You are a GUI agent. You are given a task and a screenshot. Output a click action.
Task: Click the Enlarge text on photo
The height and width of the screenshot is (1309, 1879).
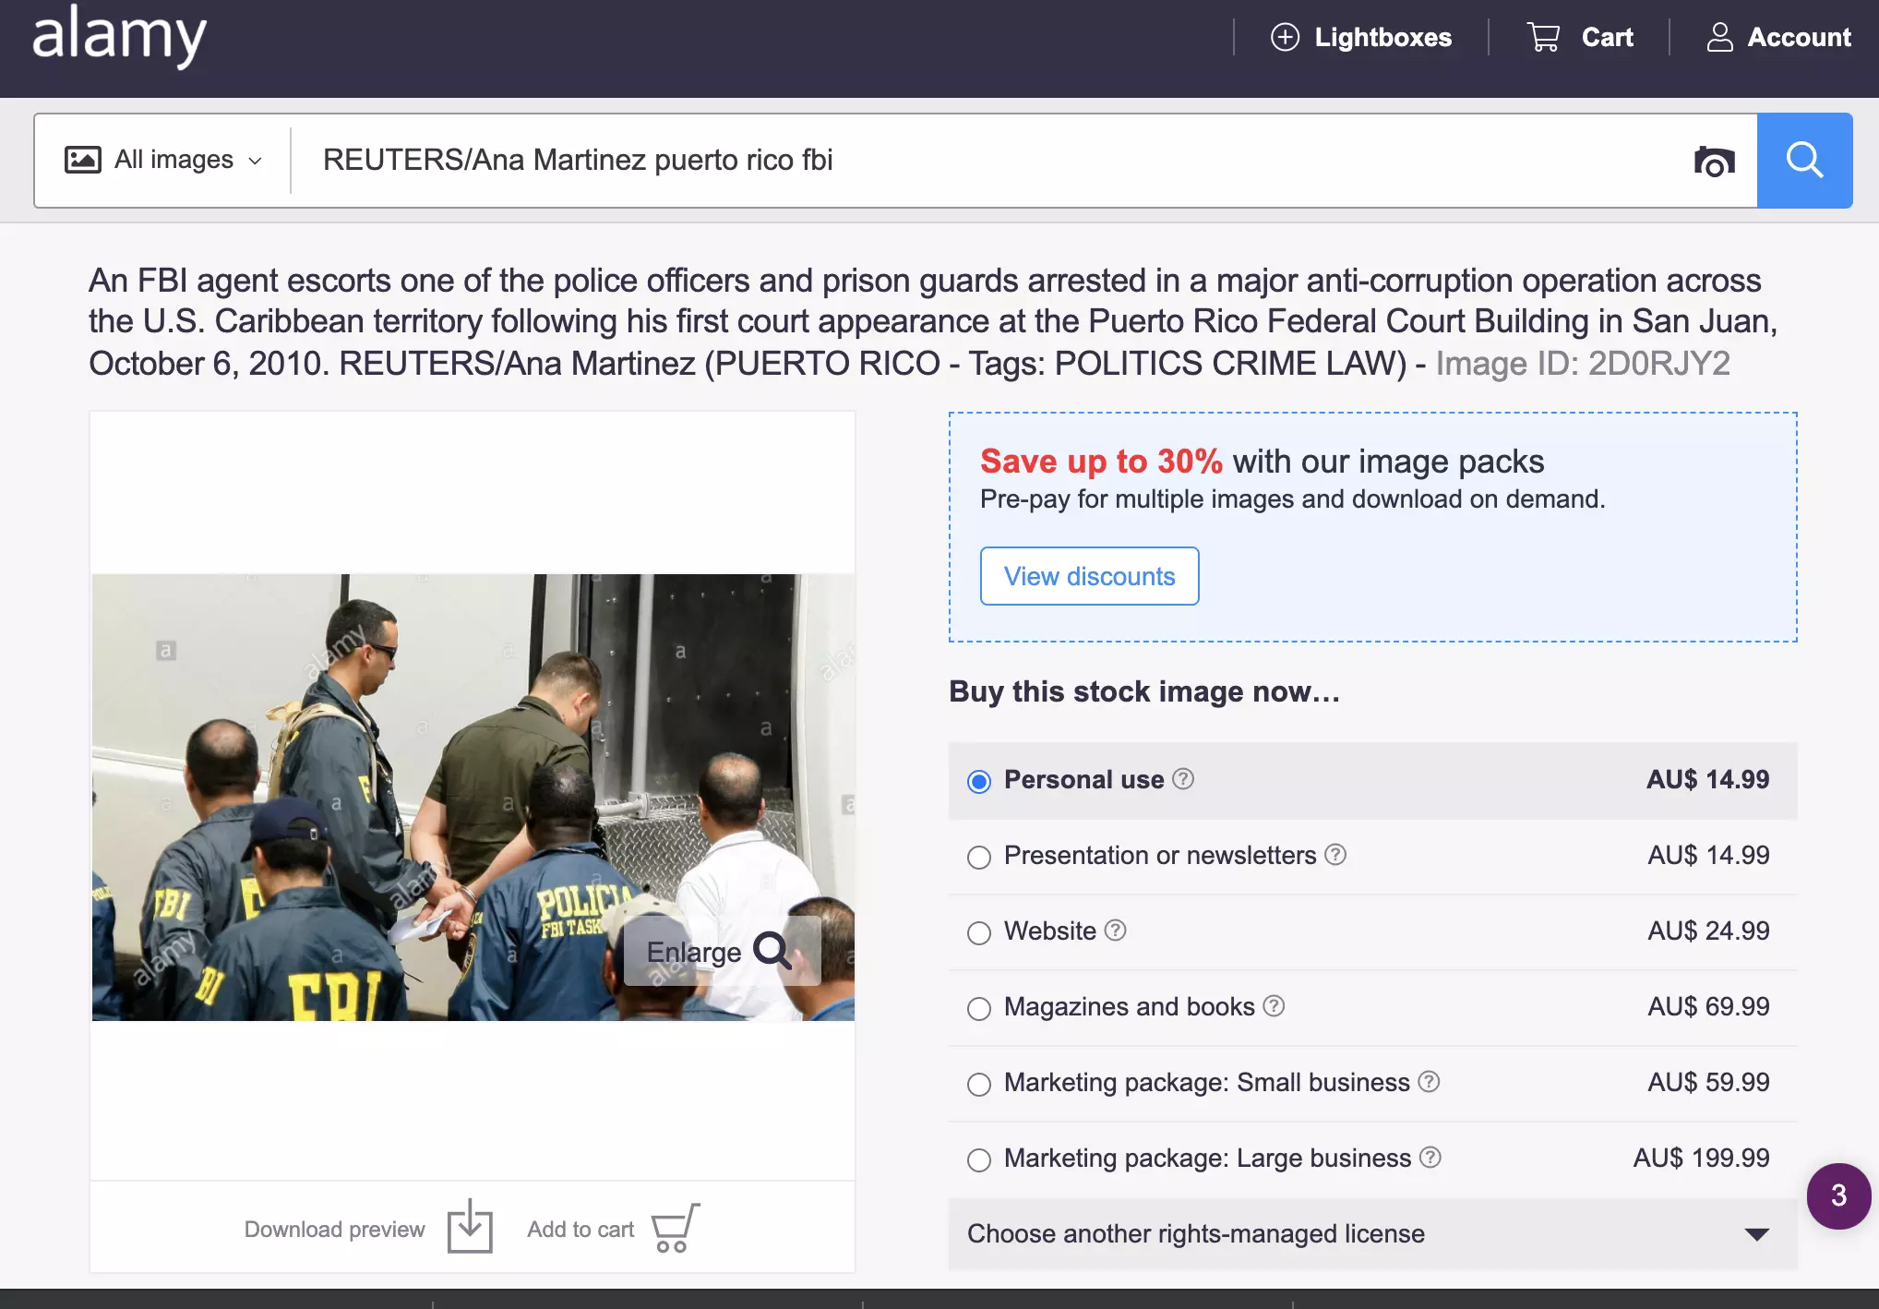[693, 952]
